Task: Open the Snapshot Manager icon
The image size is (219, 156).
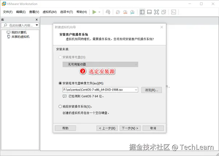Action: [132, 12]
